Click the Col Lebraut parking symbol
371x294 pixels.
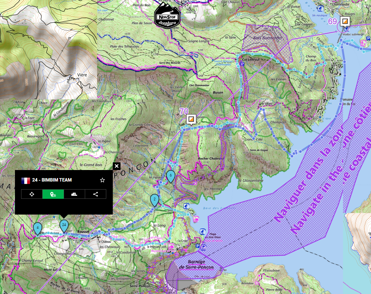click(242, 64)
